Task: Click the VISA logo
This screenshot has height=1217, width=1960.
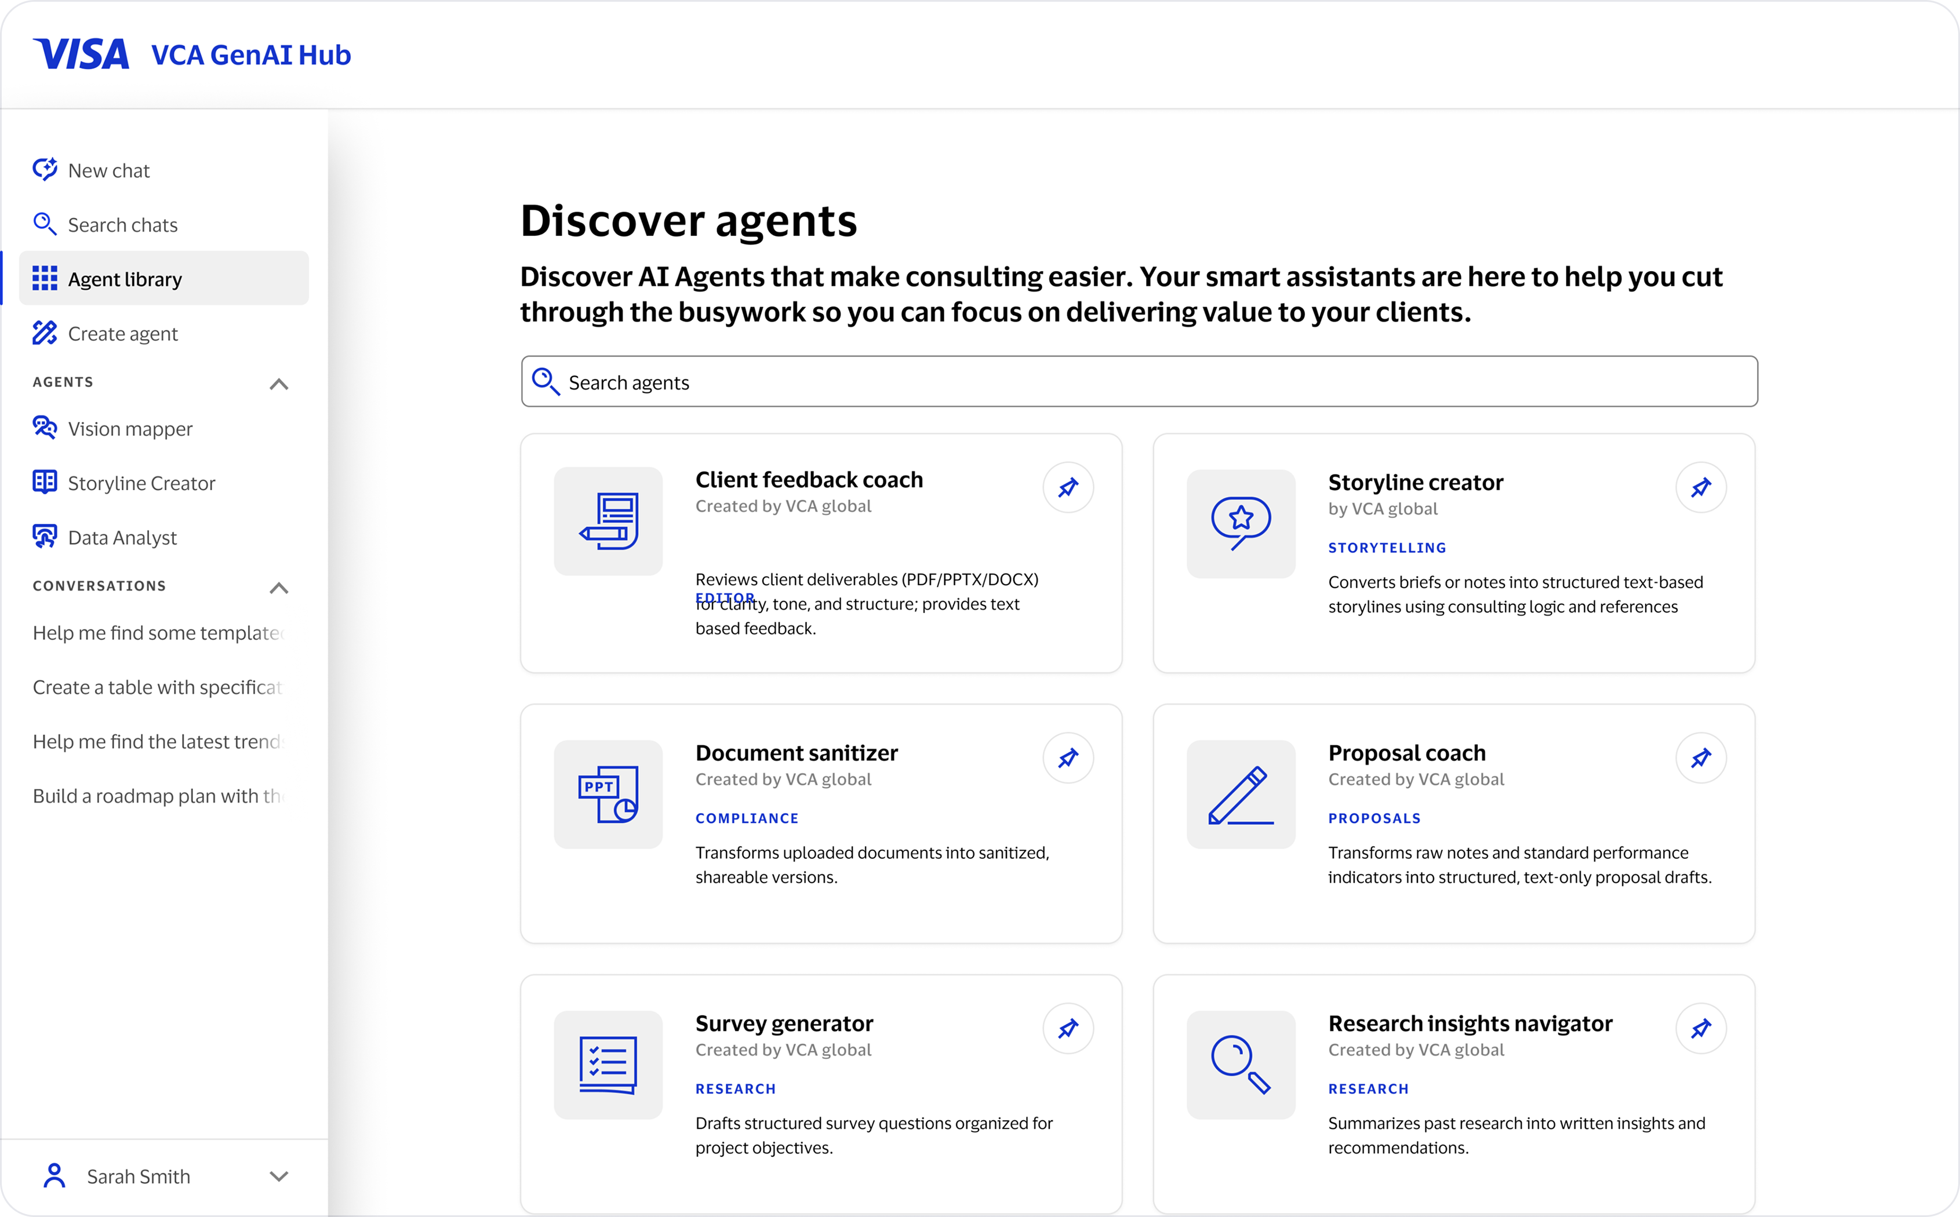Action: [81, 54]
